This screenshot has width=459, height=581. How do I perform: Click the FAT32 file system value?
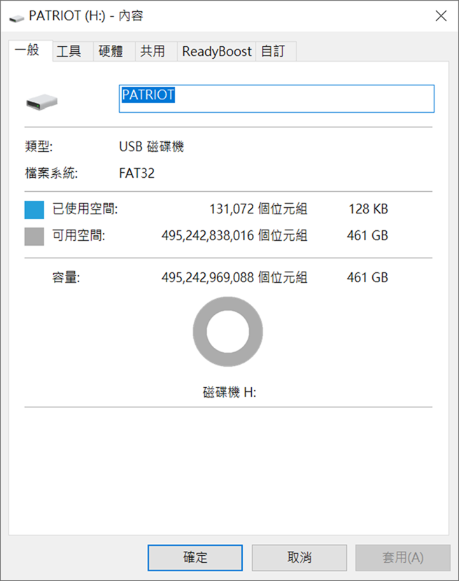coord(136,173)
